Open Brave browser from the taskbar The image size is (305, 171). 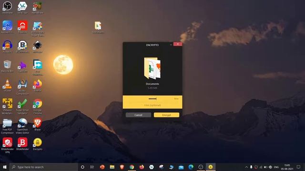tap(122, 167)
